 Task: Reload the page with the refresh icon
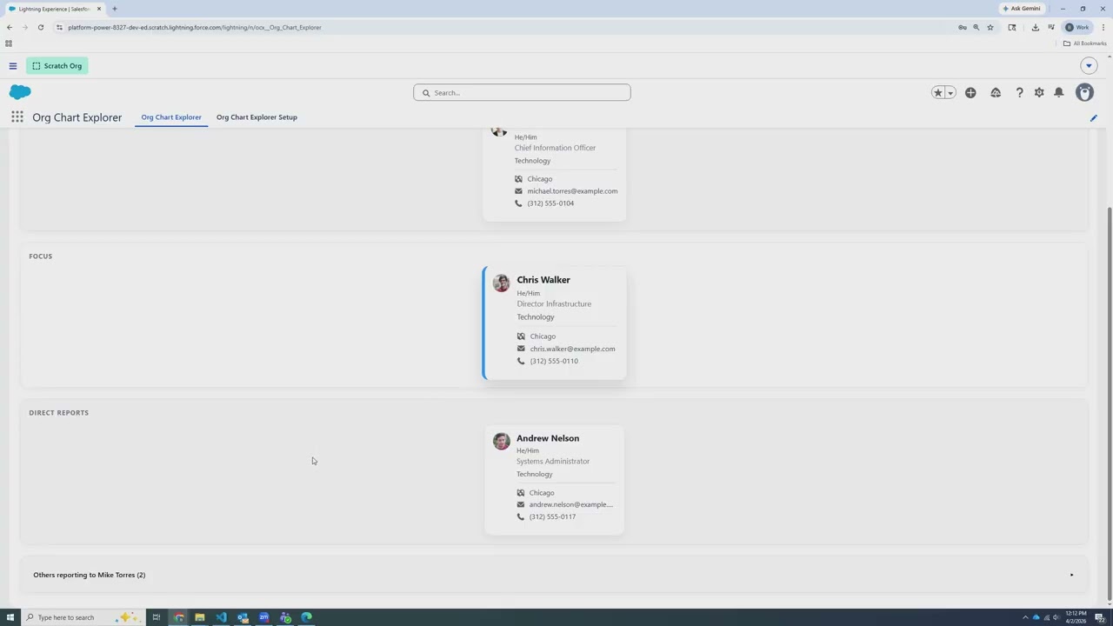[x=40, y=27]
